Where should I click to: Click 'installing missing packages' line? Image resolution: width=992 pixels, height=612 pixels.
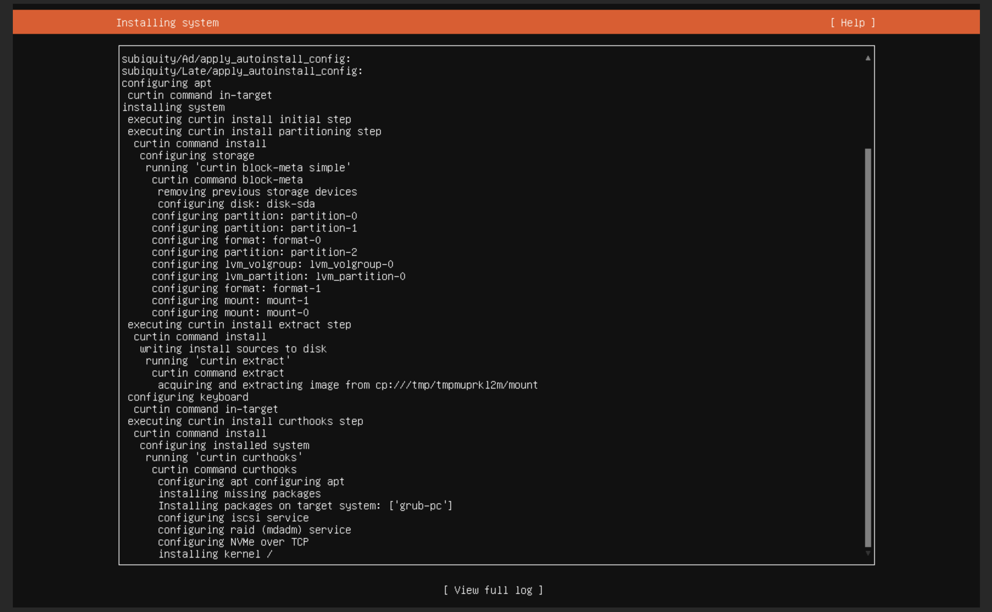[239, 494]
